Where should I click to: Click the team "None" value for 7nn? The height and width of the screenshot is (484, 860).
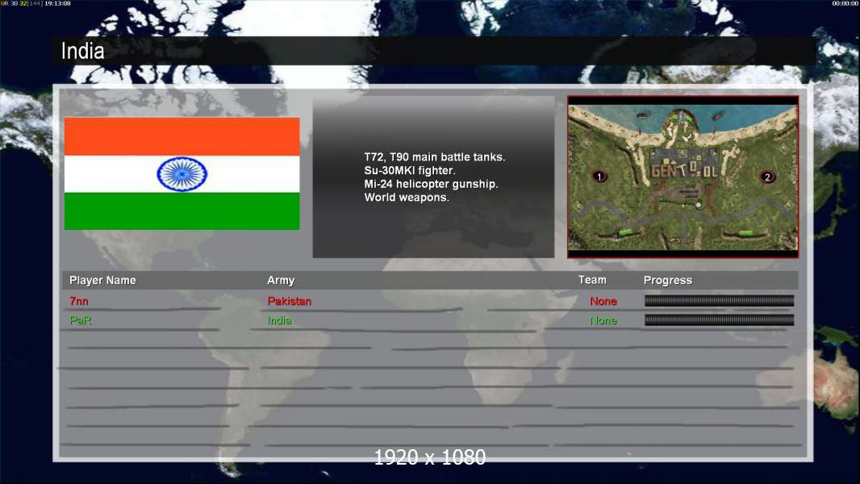603,301
